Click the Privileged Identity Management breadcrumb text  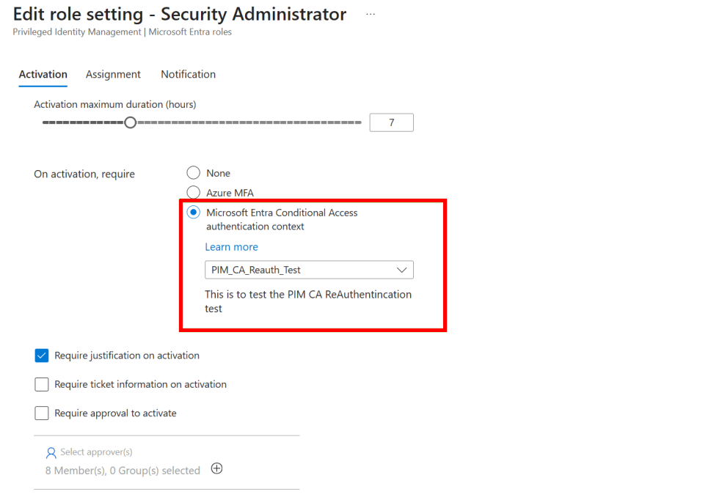click(x=76, y=32)
